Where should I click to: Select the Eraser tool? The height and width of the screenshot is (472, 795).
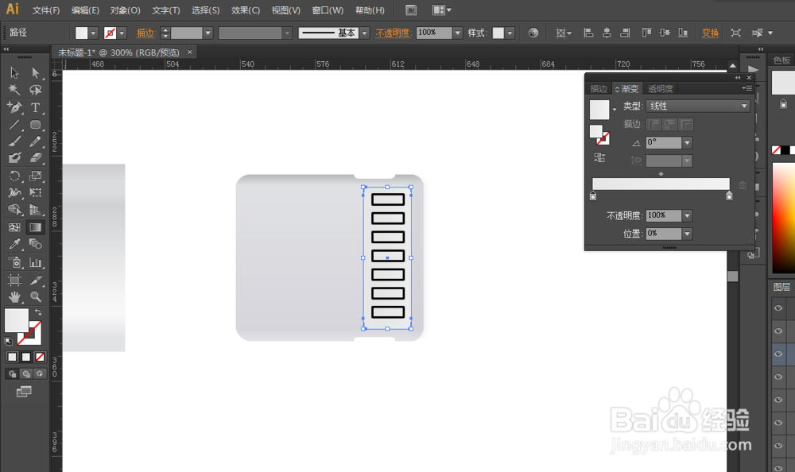35,158
